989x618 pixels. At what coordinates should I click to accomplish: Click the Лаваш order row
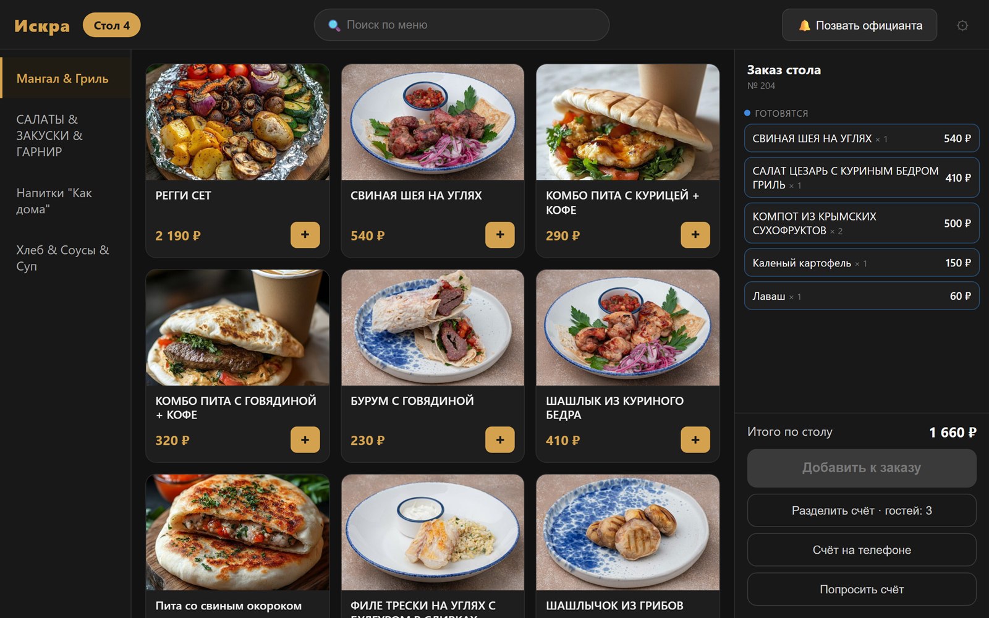pos(862,297)
